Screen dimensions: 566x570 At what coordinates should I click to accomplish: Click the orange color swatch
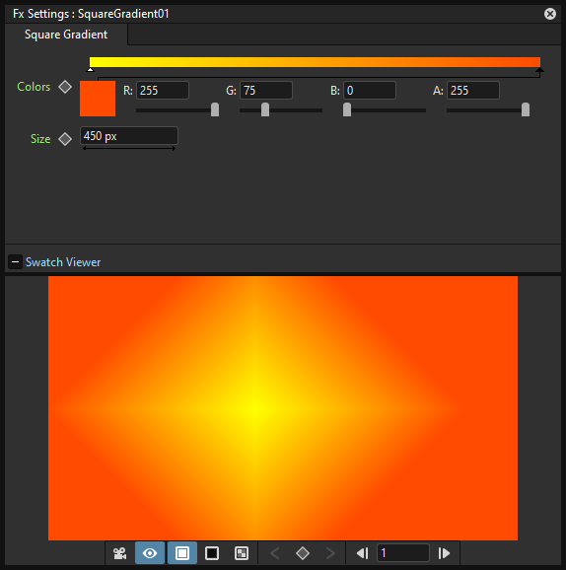(x=98, y=99)
